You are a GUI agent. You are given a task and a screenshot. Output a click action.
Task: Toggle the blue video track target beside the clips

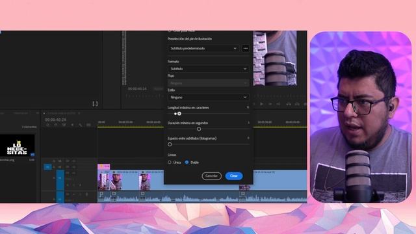(60, 180)
